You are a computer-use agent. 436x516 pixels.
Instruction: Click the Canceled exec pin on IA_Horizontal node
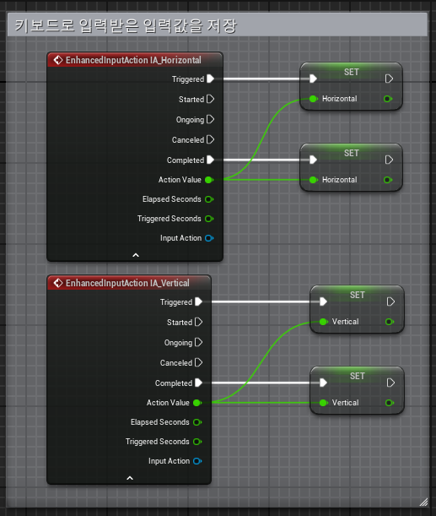tap(211, 140)
